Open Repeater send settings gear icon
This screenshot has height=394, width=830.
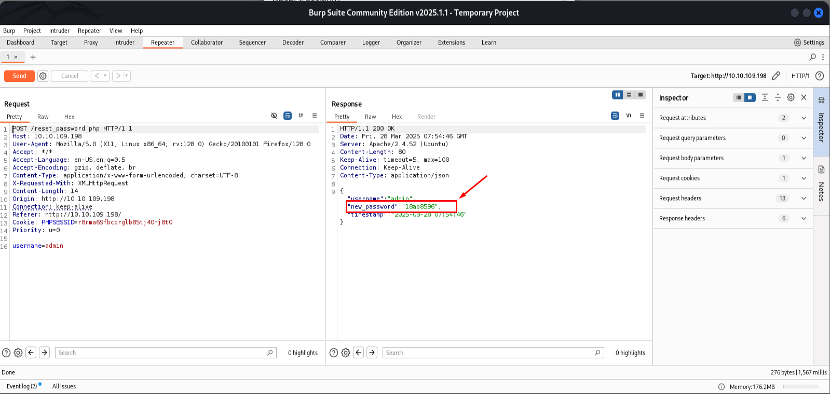point(43,76)
